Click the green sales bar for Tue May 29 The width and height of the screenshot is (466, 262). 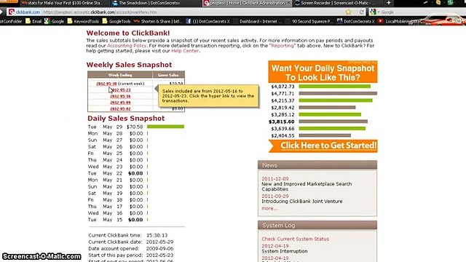(x=165, y=127)
